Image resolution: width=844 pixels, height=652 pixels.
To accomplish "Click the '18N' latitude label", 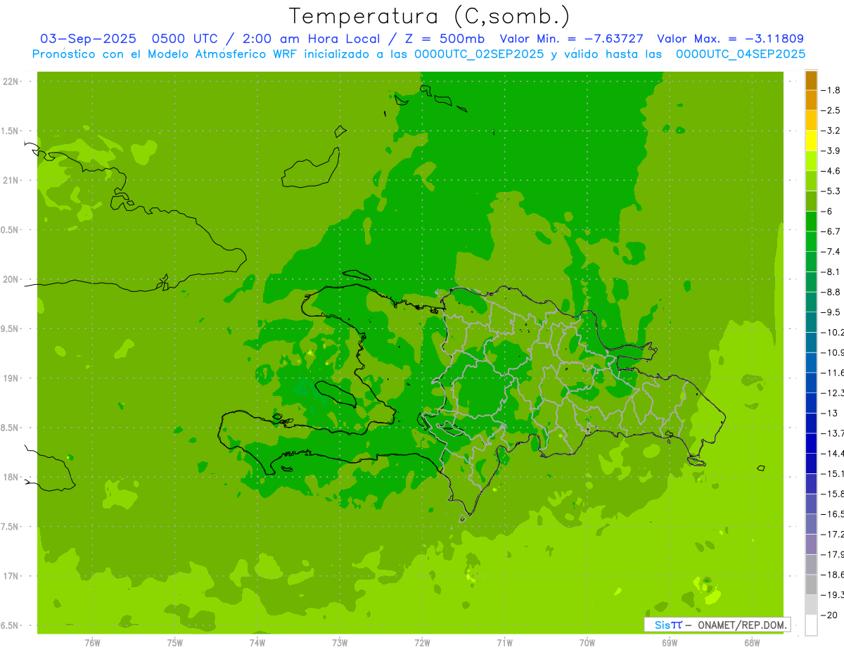I will [11, 478].
